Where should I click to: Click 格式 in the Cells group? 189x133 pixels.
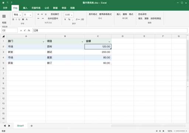[x=131, y=14]
